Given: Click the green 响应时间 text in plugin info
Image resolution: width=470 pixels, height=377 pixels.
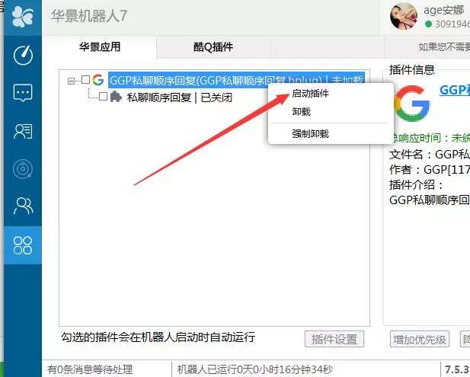Looking at the screenshot, I should 430,138.
